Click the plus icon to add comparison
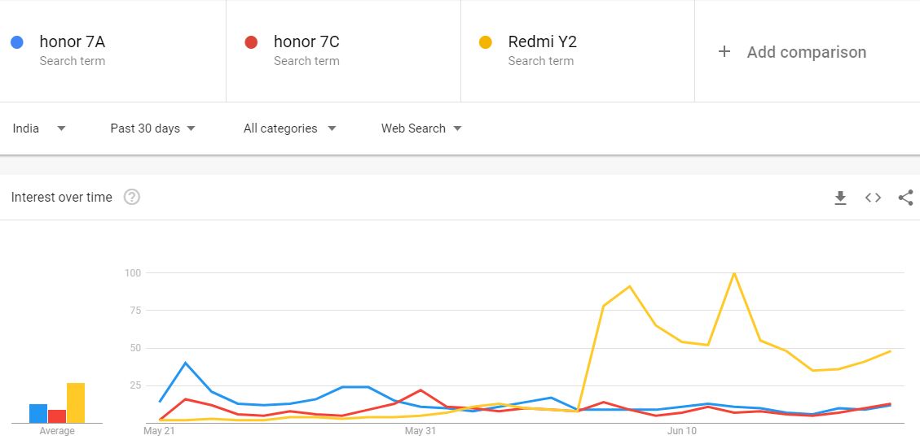920x444 pixels. (724, 52)
